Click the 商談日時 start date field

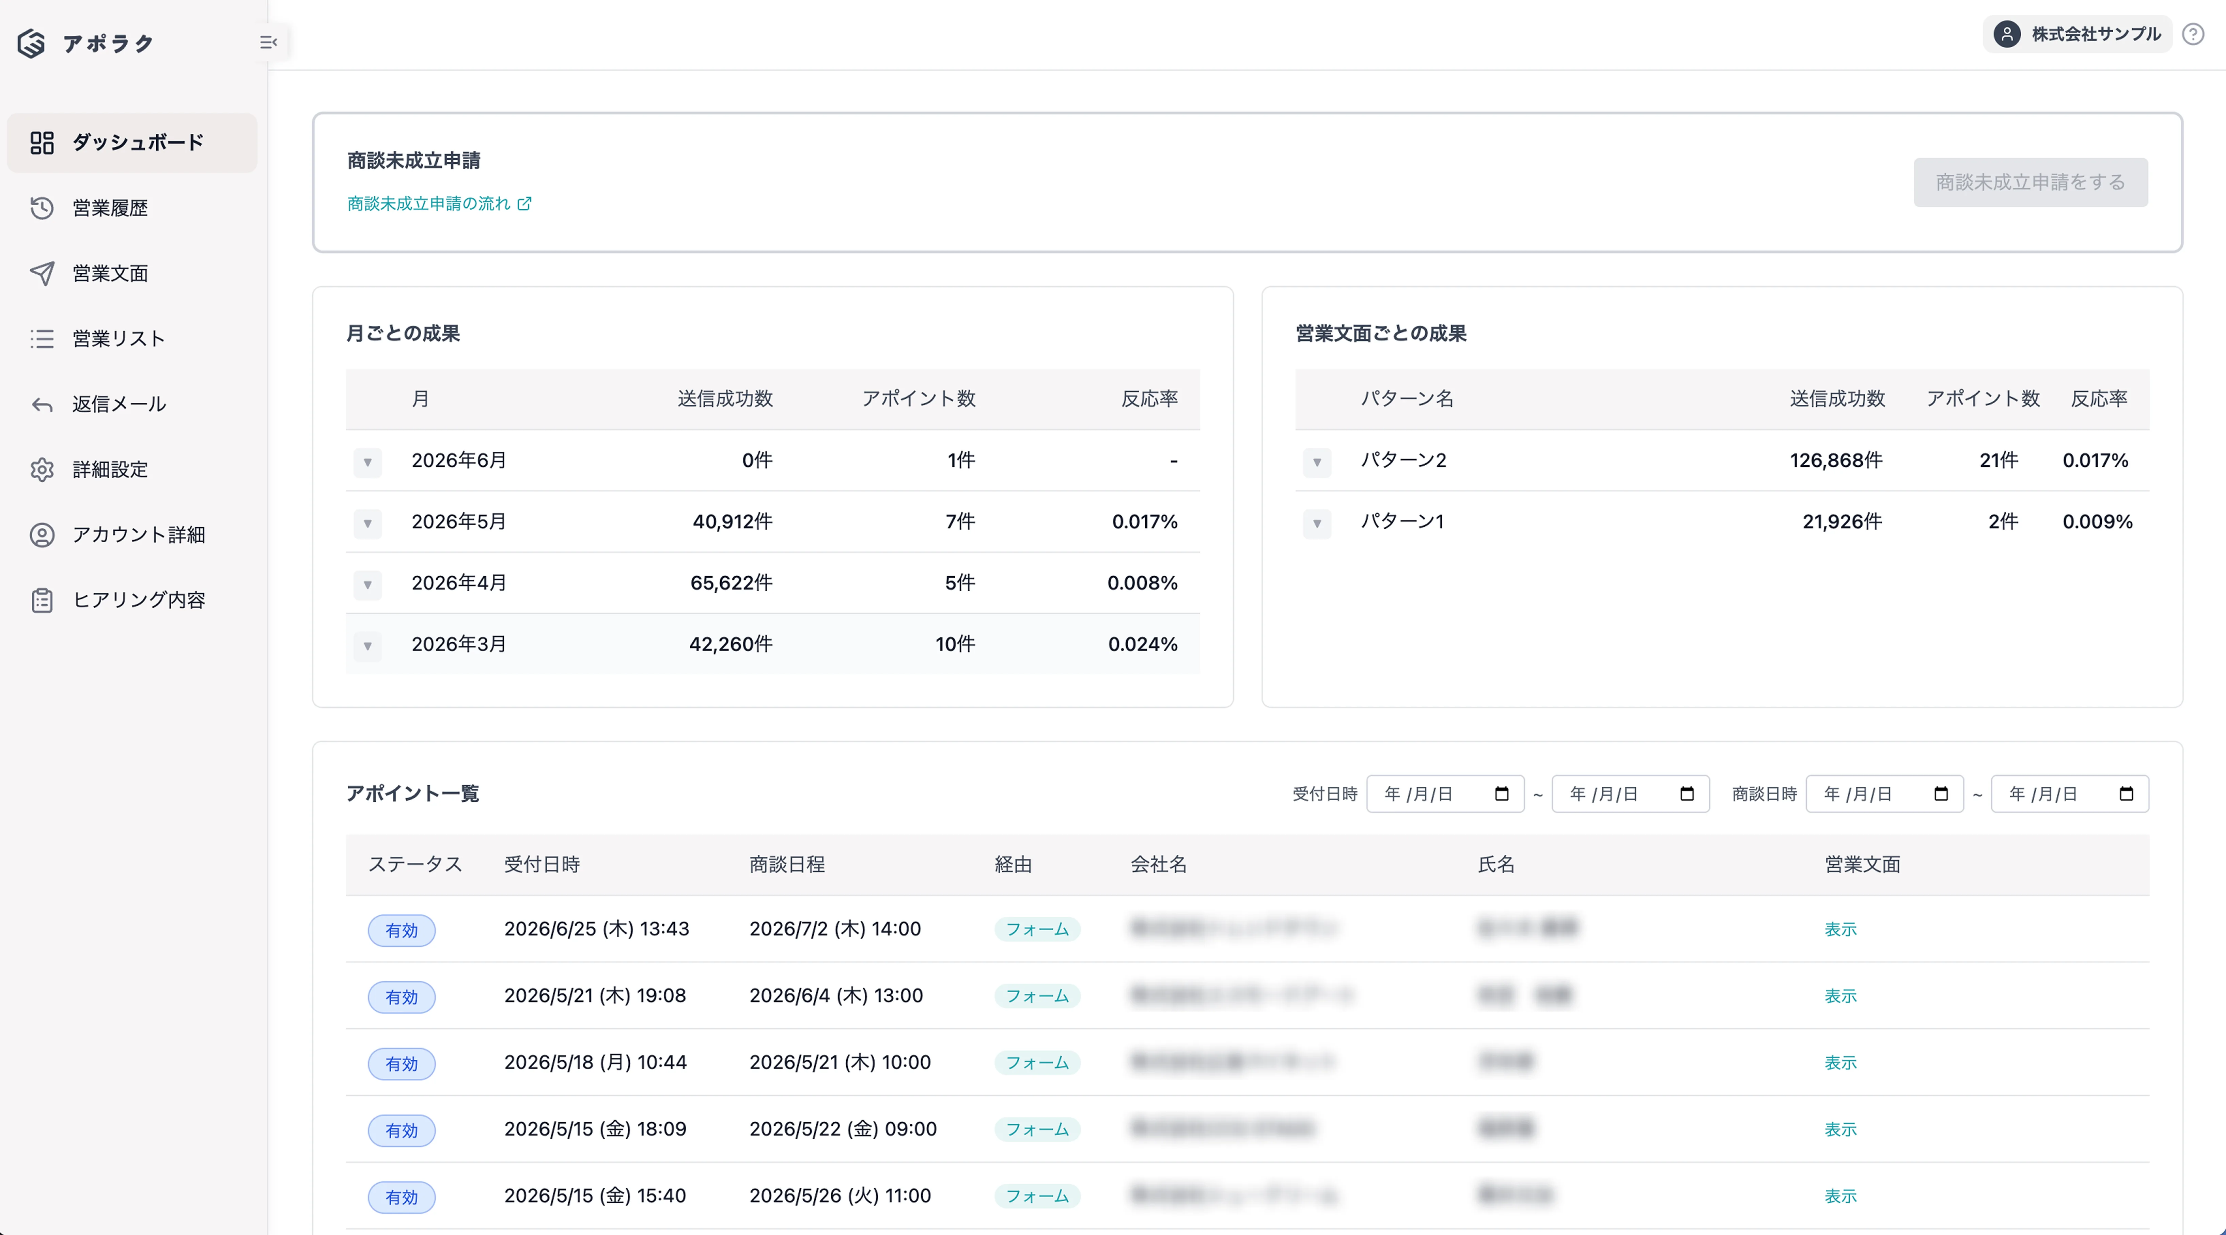tap(1885, 795)
